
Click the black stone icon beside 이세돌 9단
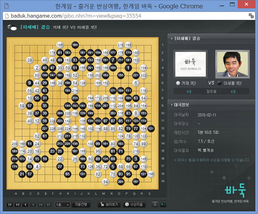point(219,83)
